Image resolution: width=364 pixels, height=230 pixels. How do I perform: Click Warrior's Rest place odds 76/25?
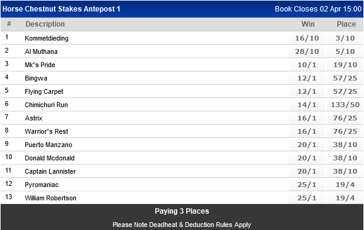point(345,131)
